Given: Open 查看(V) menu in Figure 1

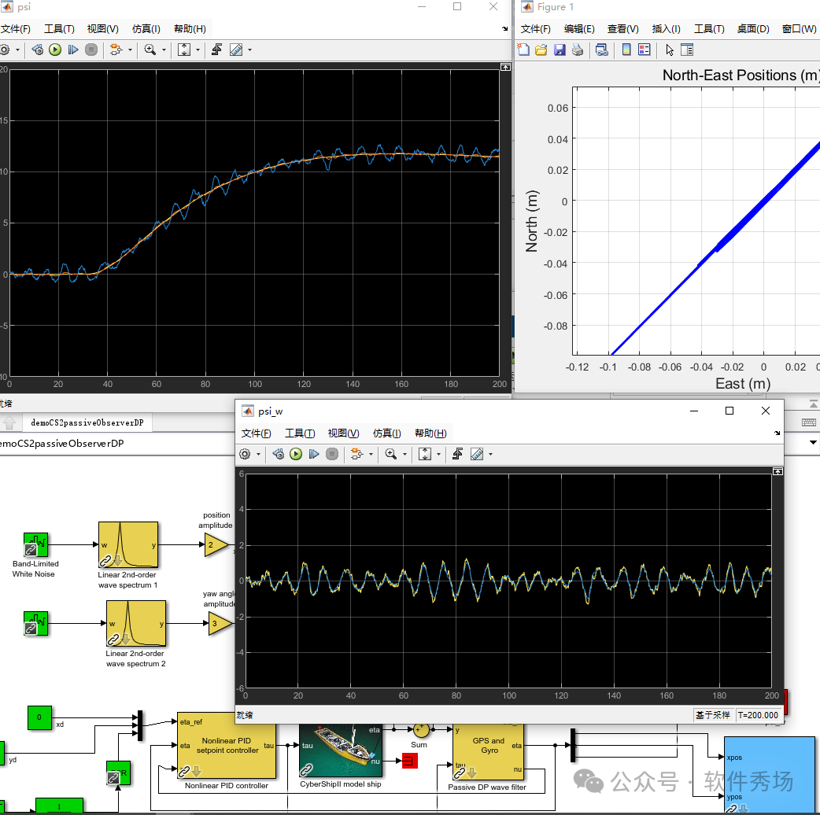Looking at the screenshot, I should pos(622,29).
